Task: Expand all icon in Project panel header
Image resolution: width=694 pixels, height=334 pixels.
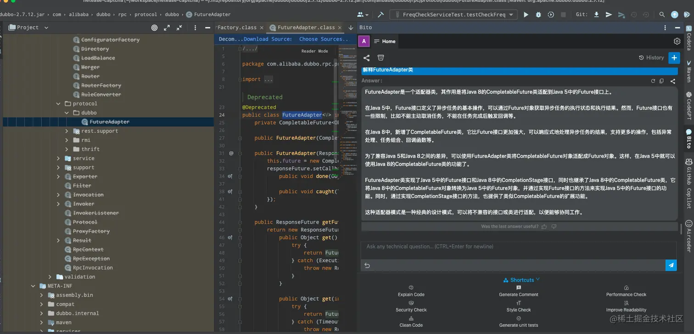Action: click(167, 27)
